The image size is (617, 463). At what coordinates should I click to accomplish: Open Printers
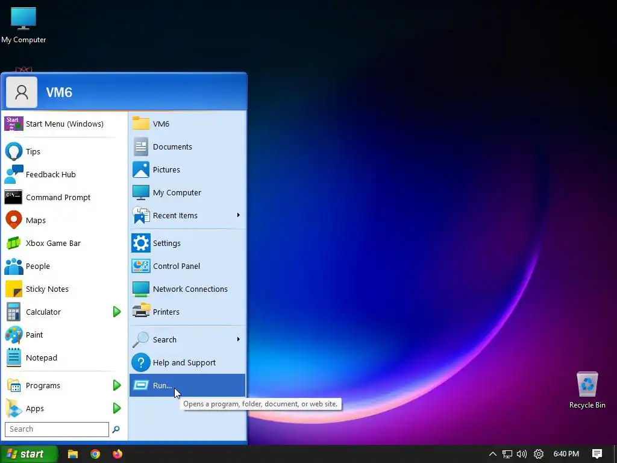pos(187,312)
